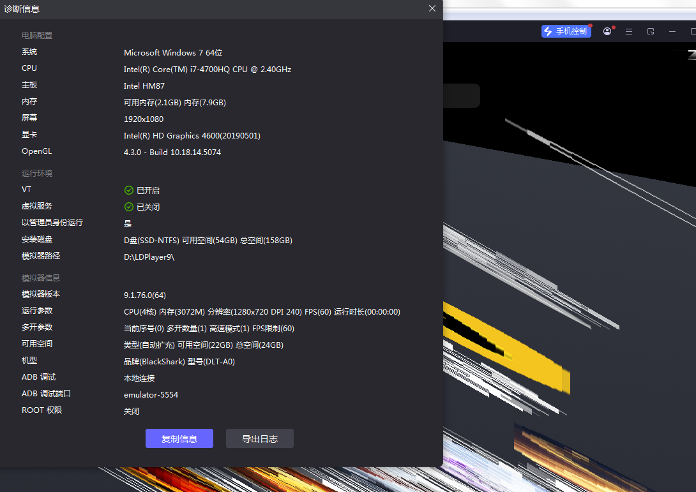Click the 诊断信息 dialog title

(22, 8)
